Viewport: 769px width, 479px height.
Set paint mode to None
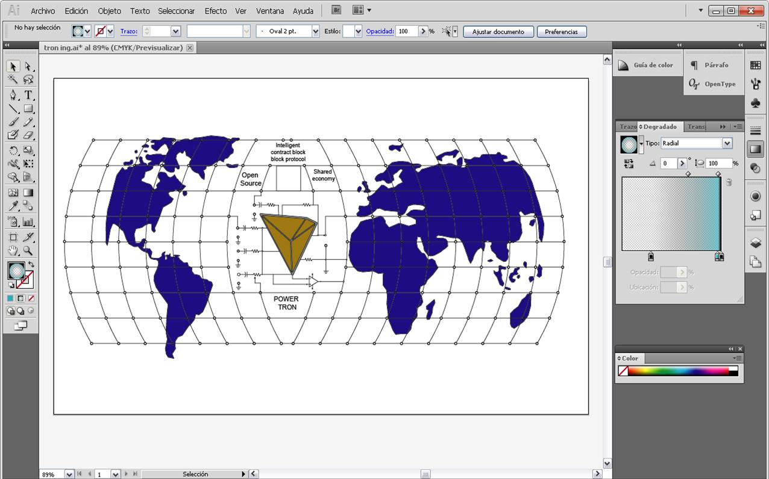click(x=31, y=298)
